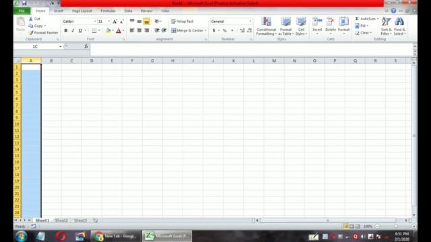The width and height of the screenshot is (431, 242).
Task: Click Increase Indent icon
Action: (164, 30)
